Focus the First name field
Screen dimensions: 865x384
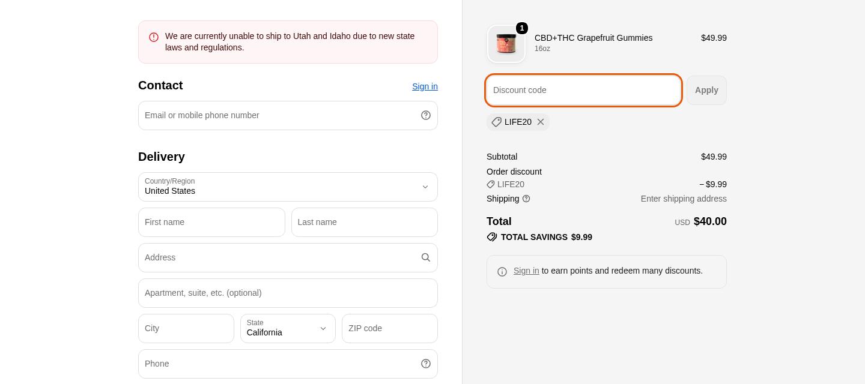pyautogui.click(x=211, y=222)
